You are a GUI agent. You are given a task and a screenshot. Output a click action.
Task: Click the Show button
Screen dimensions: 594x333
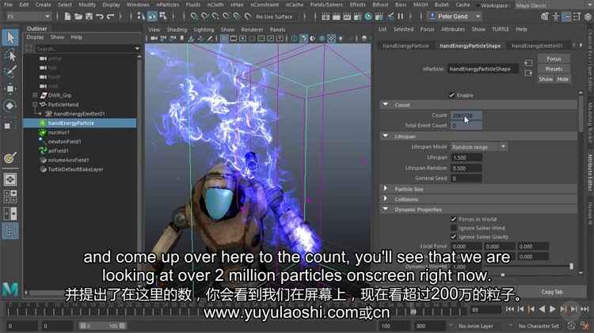(546, 79)
